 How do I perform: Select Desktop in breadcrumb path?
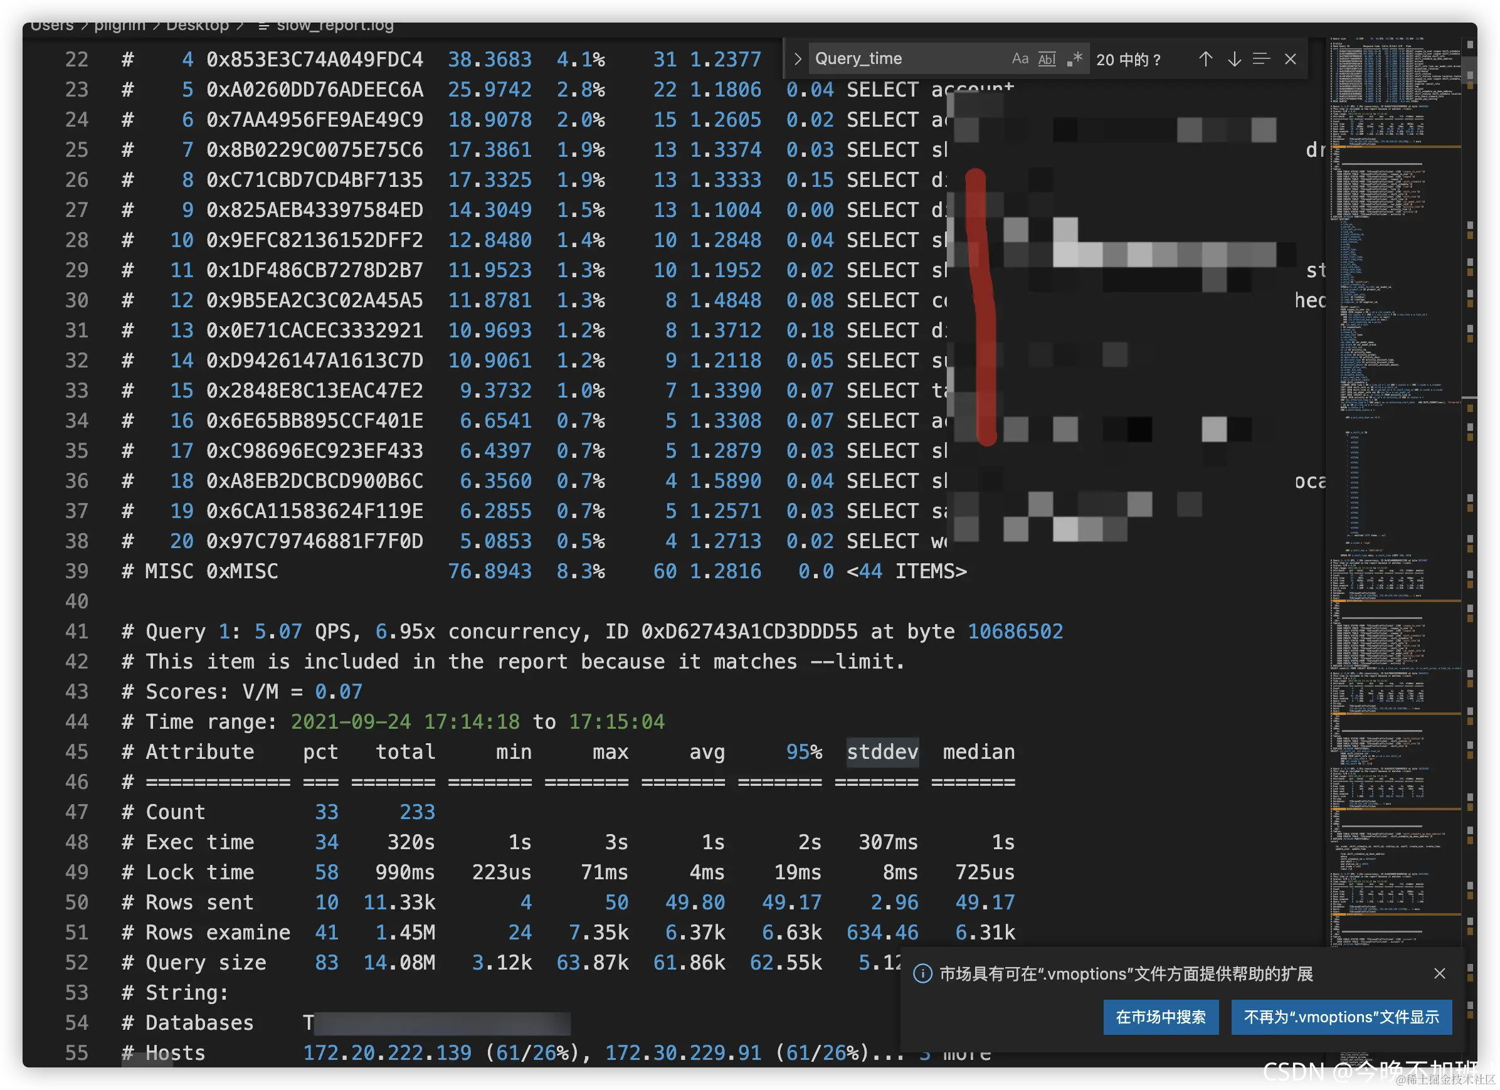197,25
